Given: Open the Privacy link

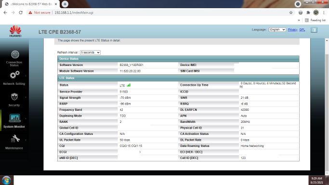Looking at the screenshot, I should (292, 30).
